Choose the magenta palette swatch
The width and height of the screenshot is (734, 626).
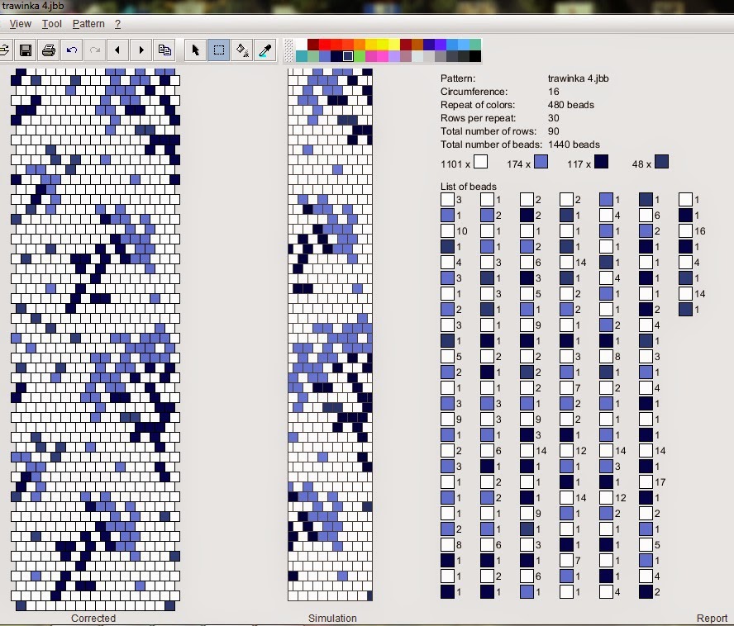tap(371, 56)
